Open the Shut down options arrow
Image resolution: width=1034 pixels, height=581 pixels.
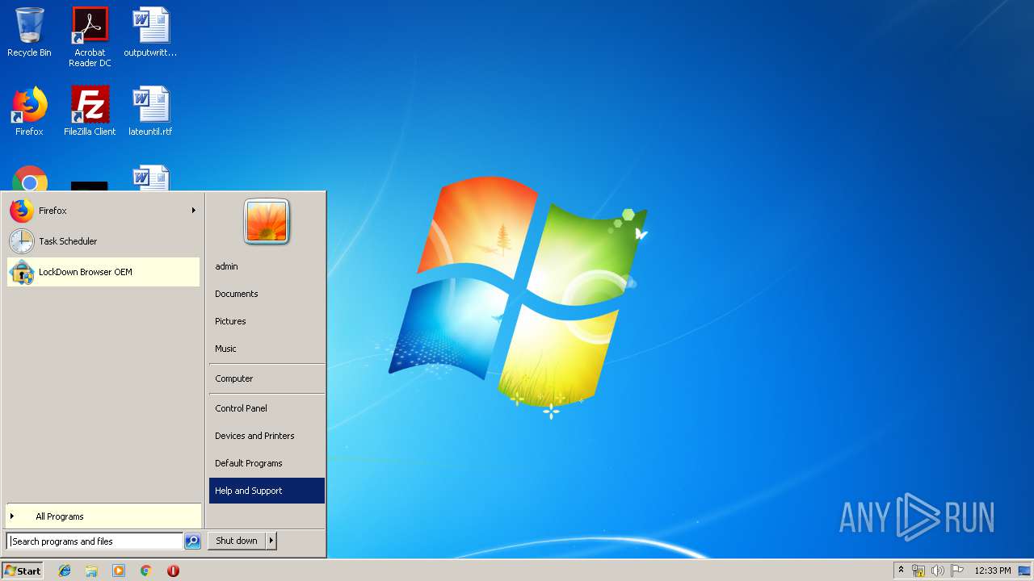(271, 541)
